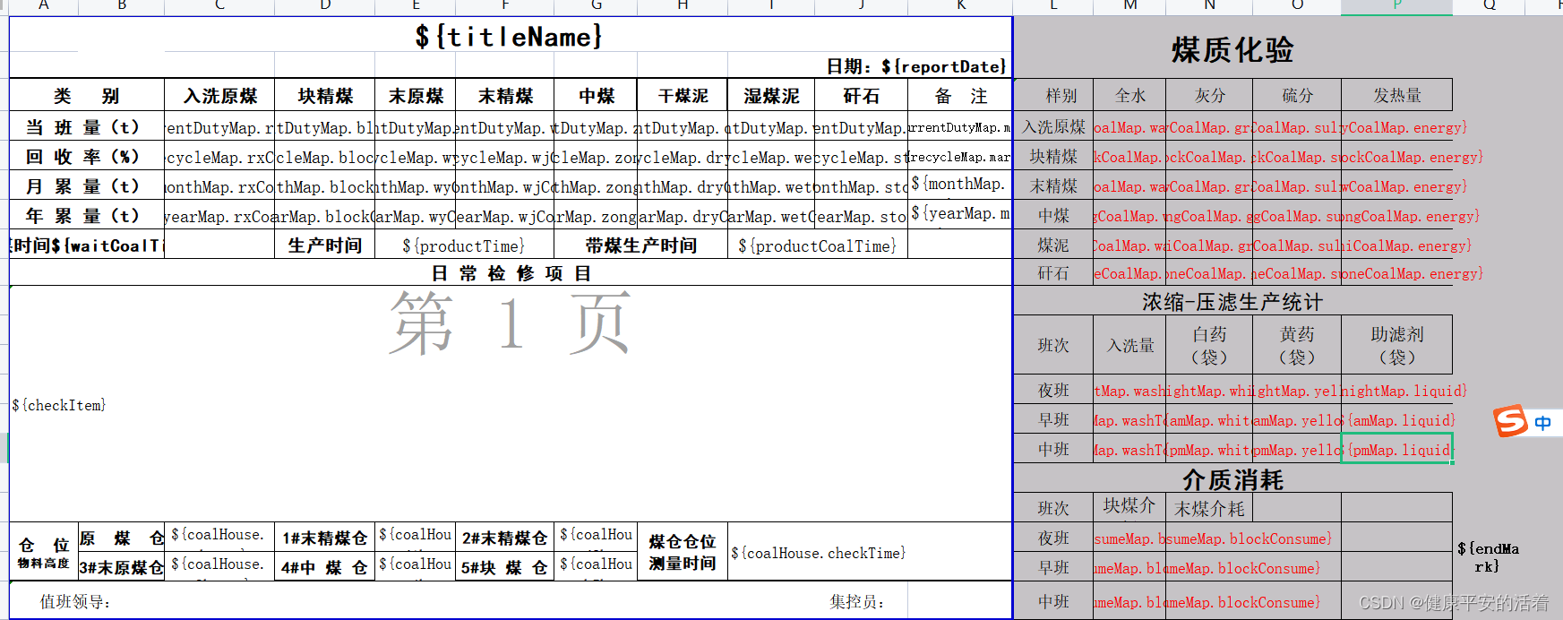Select the 回 收 率 (%) row label
The height and width of the screenshot is (620, 1563).
tap(87, 157)
